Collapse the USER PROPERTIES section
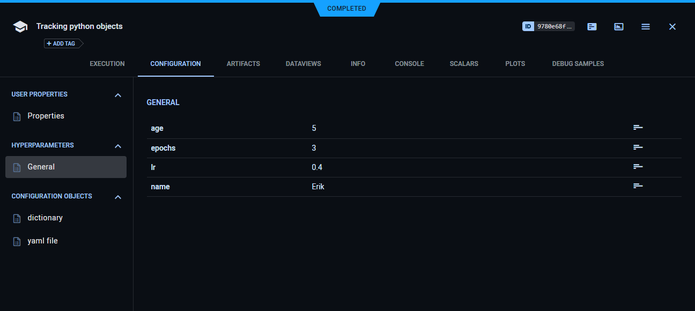This screenshot has height=311, width=695. (x=117, y=94)
